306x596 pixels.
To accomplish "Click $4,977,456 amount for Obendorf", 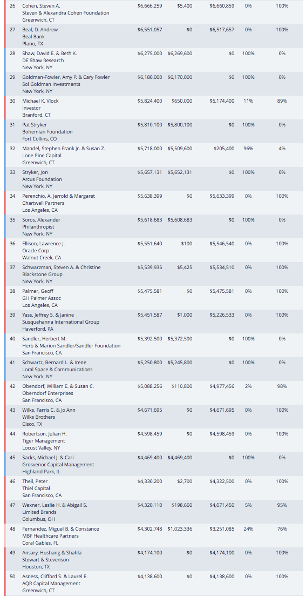I will click(222, 386).
